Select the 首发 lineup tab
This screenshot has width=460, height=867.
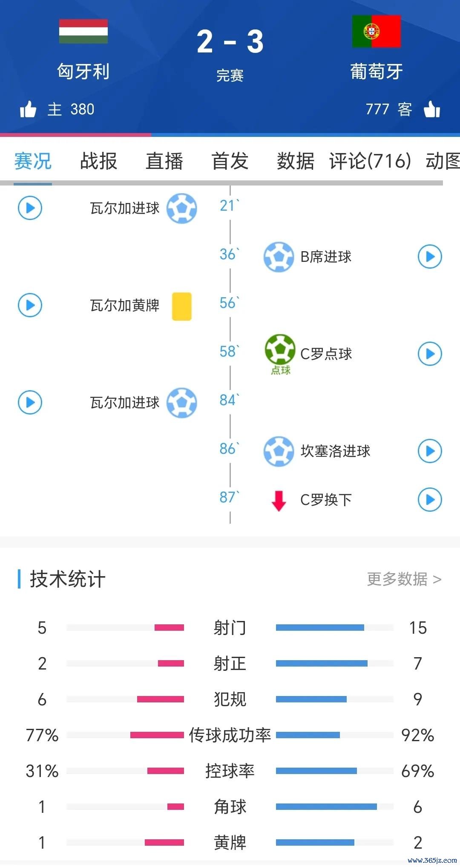point(230,161)
